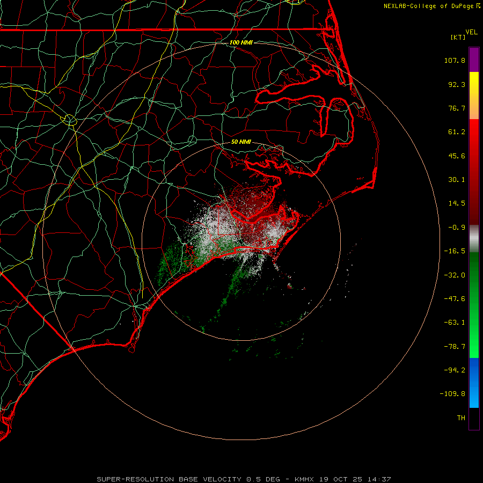
Task: Pick the dark blue band on color bar
Action: click(x=474, y=370)
